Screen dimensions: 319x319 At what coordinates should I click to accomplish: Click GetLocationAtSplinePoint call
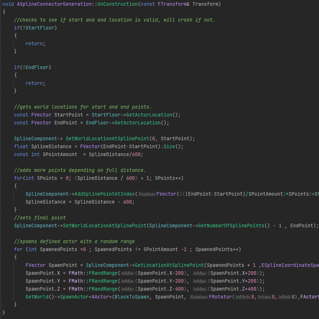click(x=169, y=265)
